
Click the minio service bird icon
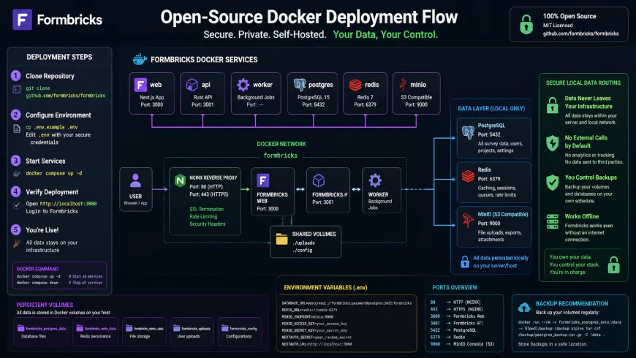point(403,85)
